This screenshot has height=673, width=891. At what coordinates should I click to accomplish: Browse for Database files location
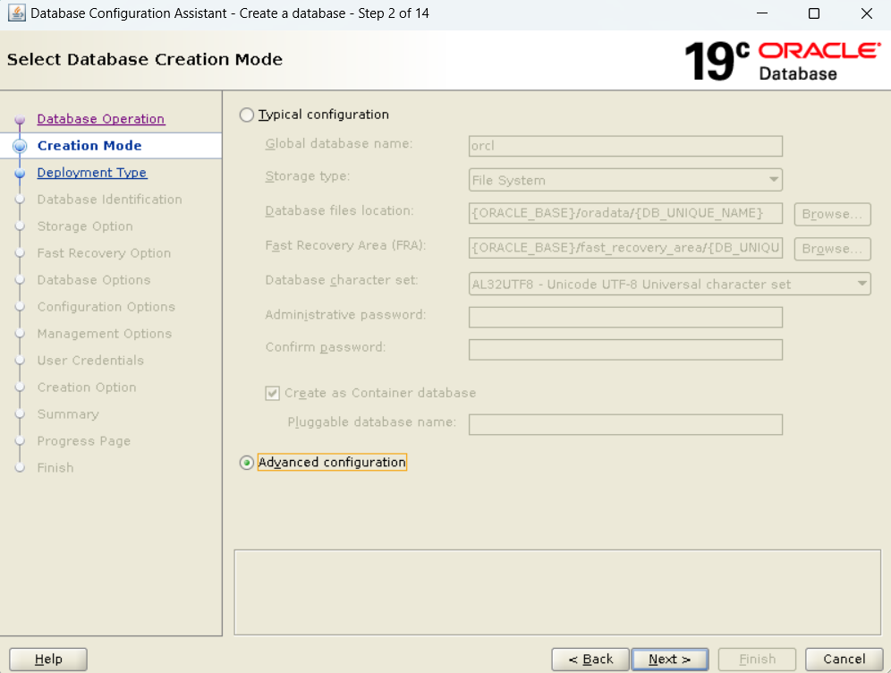pos(833,214)
